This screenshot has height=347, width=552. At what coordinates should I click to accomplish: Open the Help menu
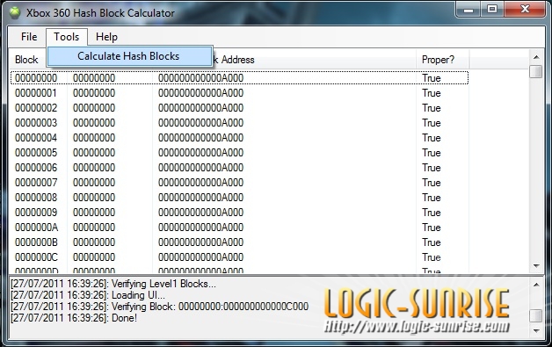click(x=106, y=37)
